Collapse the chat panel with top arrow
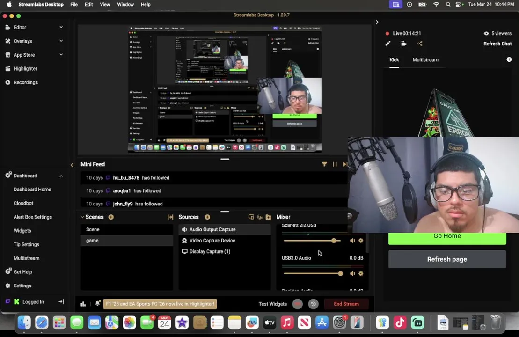This screenshot has height=337, width=519. (x=377, y=22)
